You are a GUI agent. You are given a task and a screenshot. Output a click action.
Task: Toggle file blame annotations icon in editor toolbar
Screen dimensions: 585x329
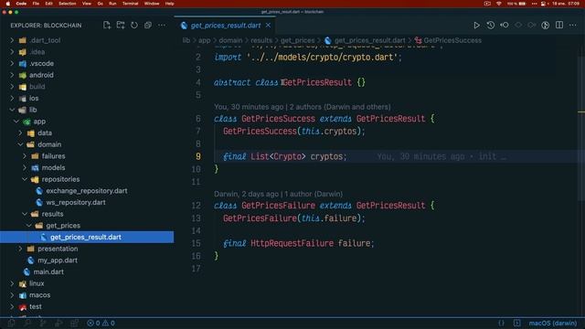point(545,25)
